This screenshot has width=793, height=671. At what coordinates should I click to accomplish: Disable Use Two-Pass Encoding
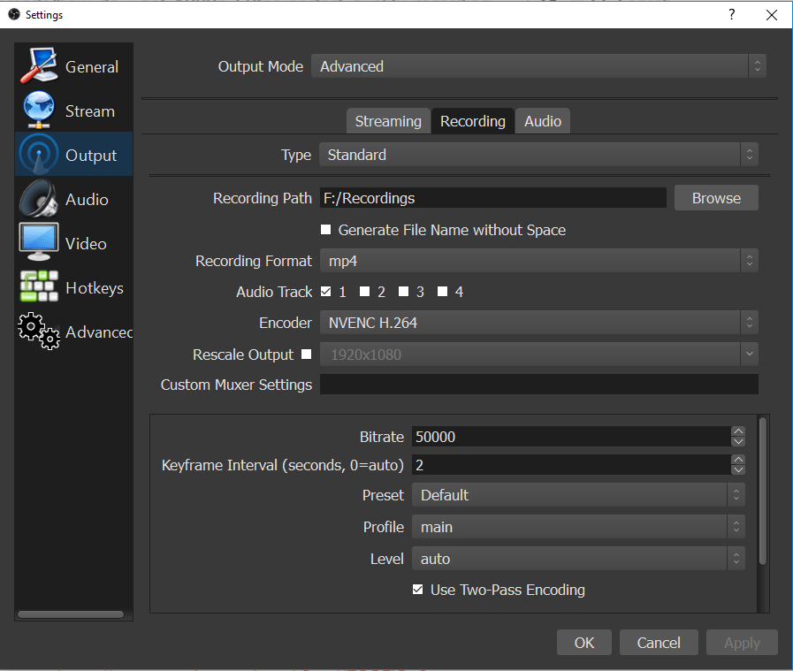417,589
